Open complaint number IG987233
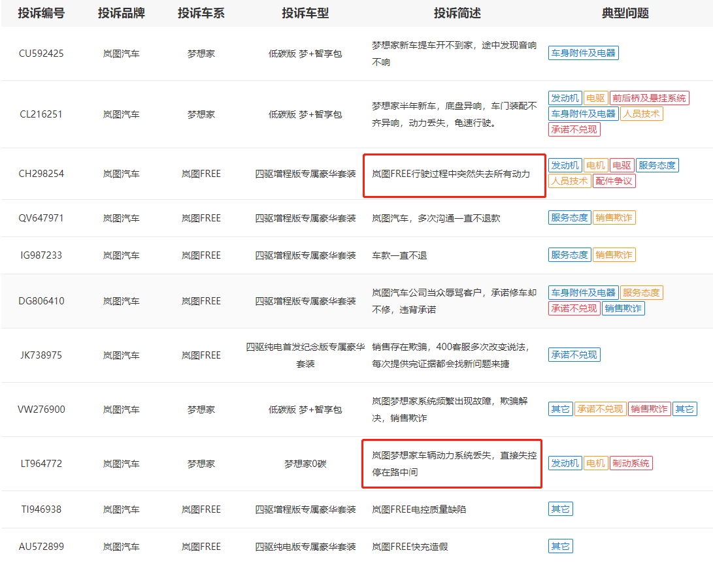This screenshot has width=713, height=563. pyautogui.click(x=41, y=255)
